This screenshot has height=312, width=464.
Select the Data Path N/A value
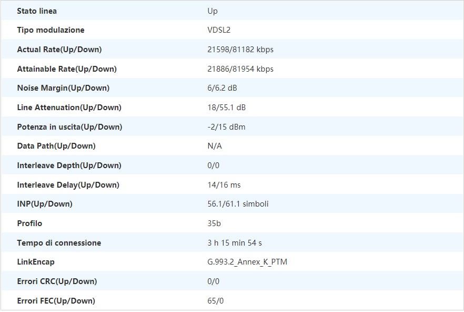point(215,146)
